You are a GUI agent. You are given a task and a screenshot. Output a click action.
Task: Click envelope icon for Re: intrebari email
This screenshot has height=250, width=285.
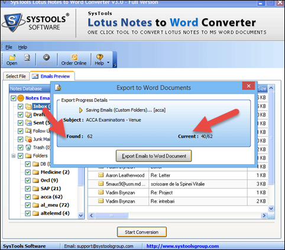pyautogui.click(x=101, y=201)
